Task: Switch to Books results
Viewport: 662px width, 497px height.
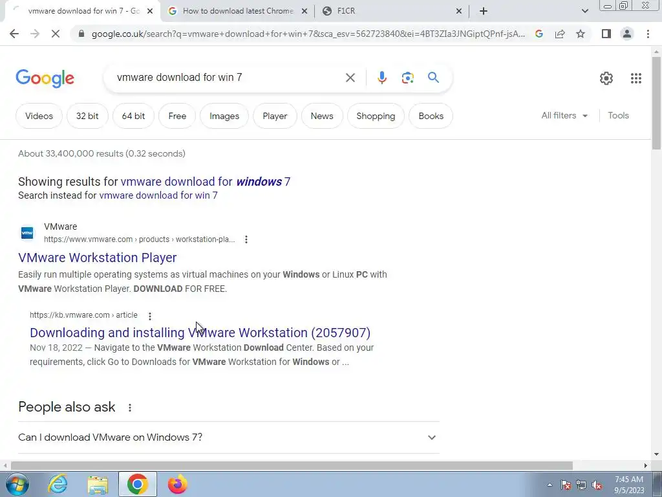Action: [x=431, y=116]
